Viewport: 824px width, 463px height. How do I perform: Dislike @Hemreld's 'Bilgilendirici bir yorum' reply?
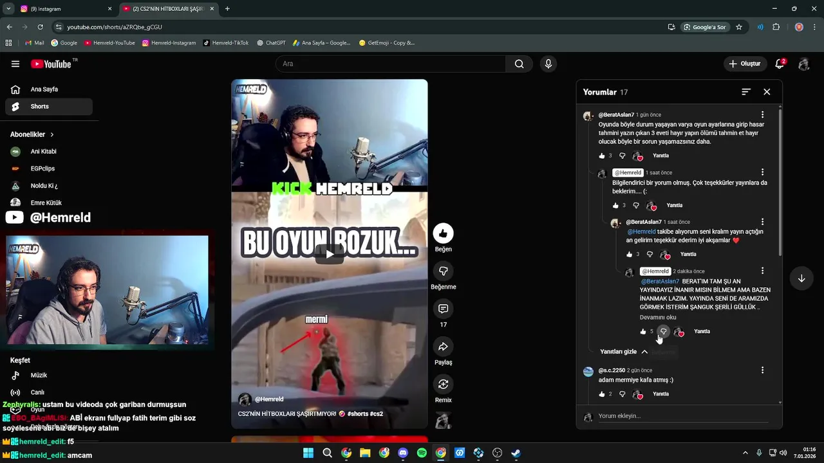click(x=636, y=205)
